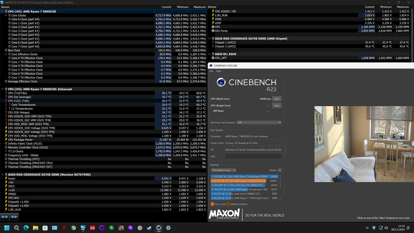Click the Details dropdown arrow in Ranking

point(280,170)
